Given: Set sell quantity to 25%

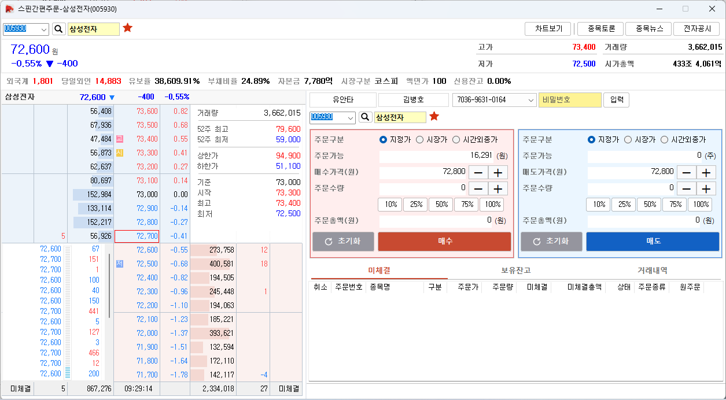Looking at the screenshot, I should point(624,205).
